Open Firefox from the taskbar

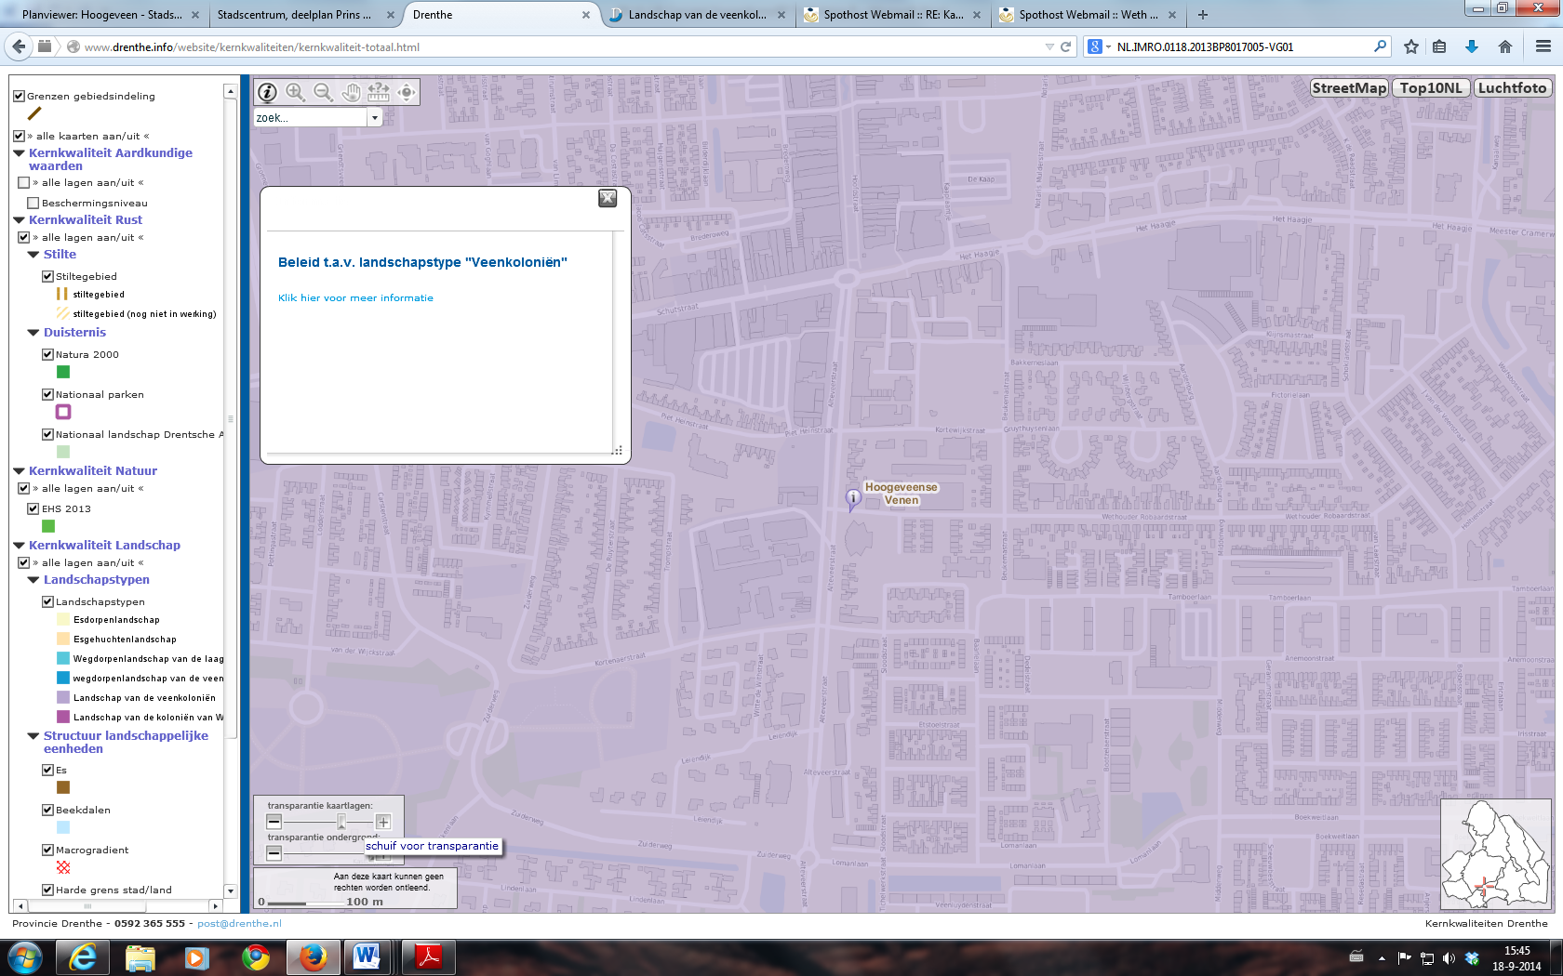[313, 956]
